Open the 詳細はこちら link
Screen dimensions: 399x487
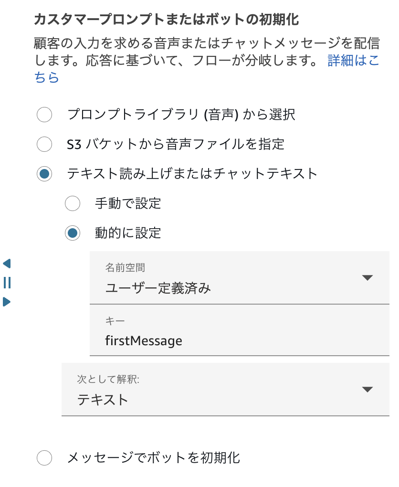click(353, 61)
